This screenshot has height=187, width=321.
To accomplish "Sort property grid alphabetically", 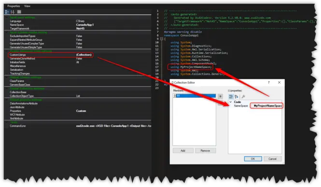I will click(x=13, y=12).
